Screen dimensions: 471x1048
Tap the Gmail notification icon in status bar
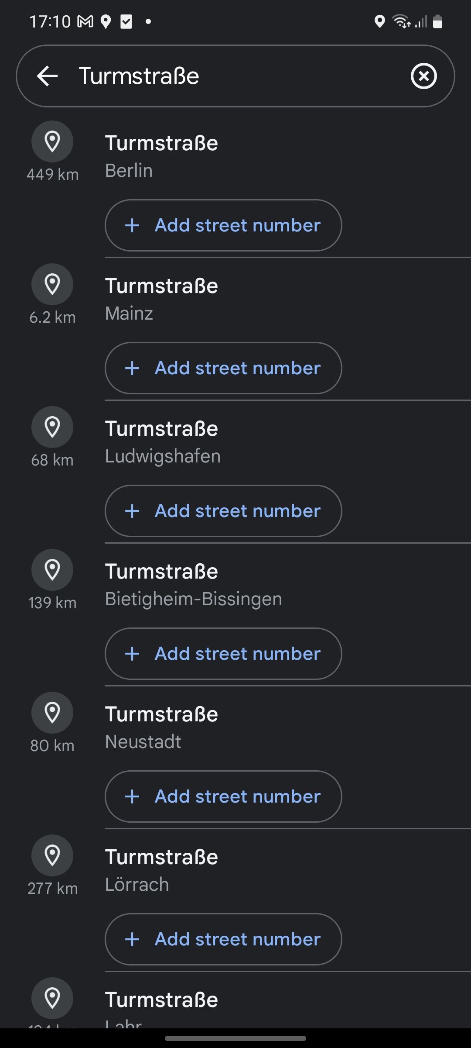click(x=85, y=21)
